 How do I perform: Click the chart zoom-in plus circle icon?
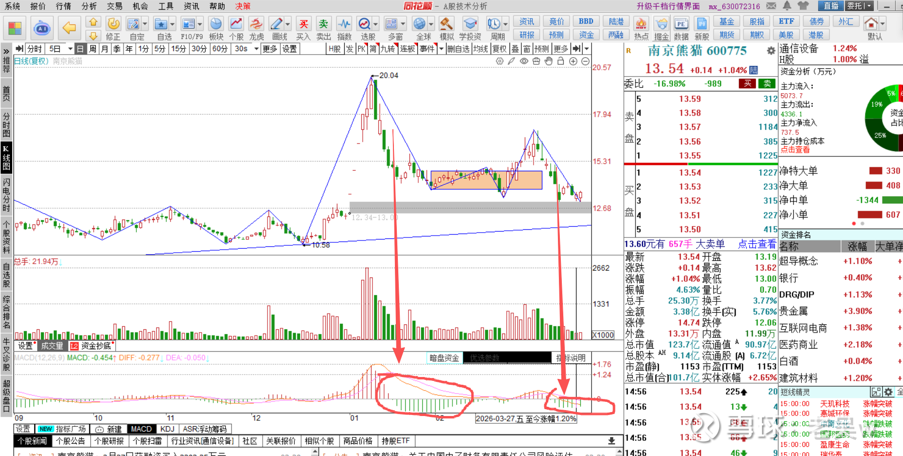(x=573, y=61)
